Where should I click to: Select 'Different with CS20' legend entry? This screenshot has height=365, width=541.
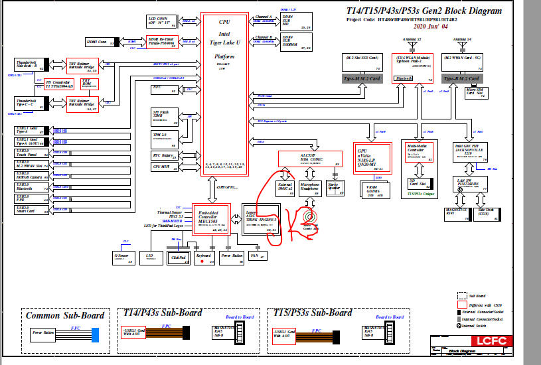coord(479,305)
